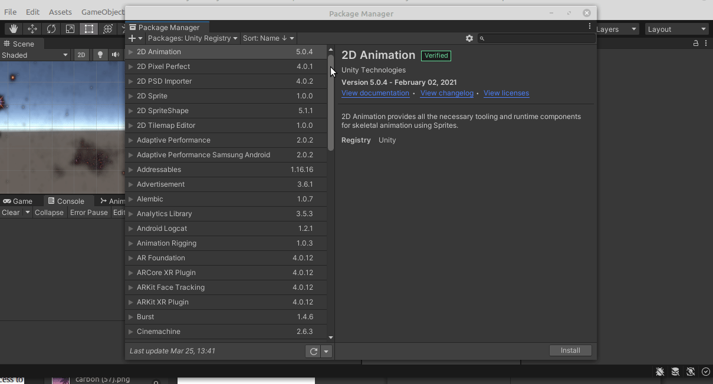Select the 2D SpriteShape package
The image size is (713, 384).
(x=226, y=111)
